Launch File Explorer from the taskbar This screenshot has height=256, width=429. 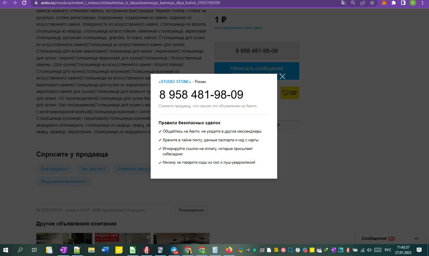91,250
